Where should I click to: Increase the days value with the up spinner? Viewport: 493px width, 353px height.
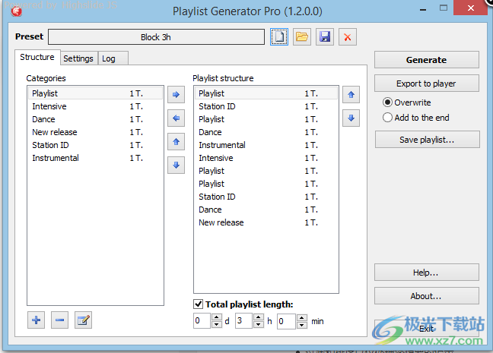(217, 317)
